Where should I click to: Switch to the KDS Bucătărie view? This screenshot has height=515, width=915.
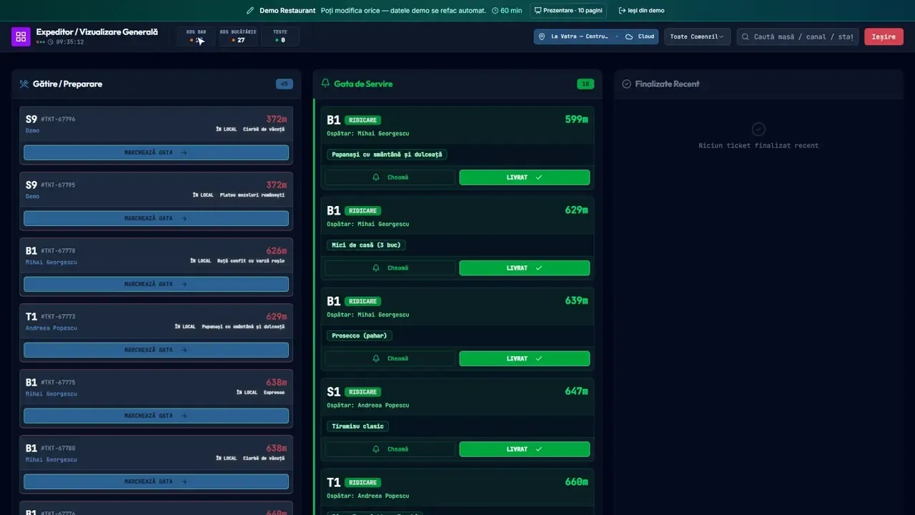[x=238, y=36]
